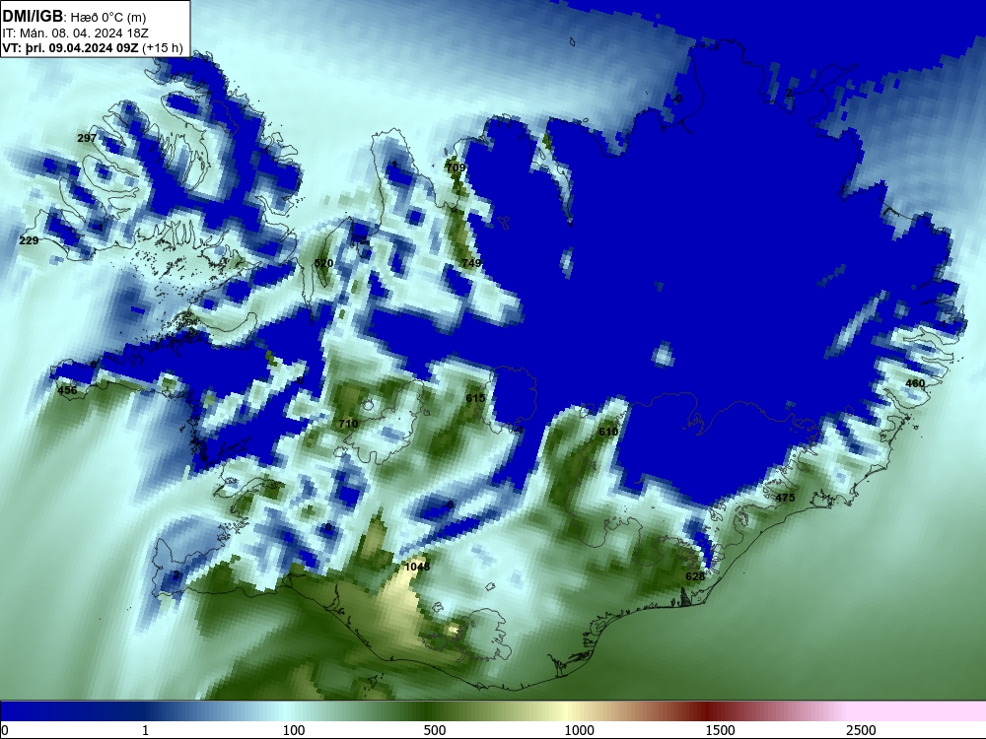Click the '2500' legend scale label
This screenshot has width=986, height=739.
(861, 730)
